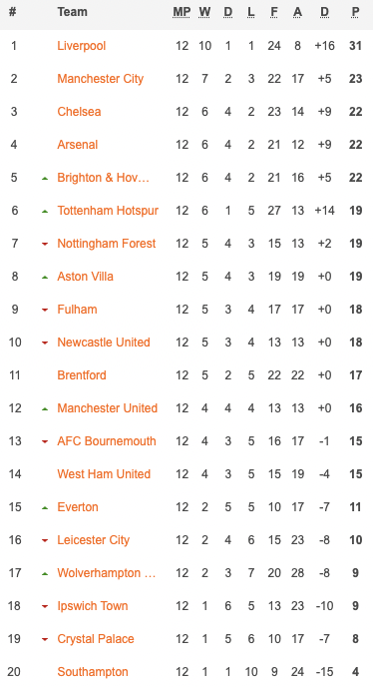Click green up arrow next to Aston Villa
The width and height of the screenshot is (373, 687).
(x=45, y=278)
